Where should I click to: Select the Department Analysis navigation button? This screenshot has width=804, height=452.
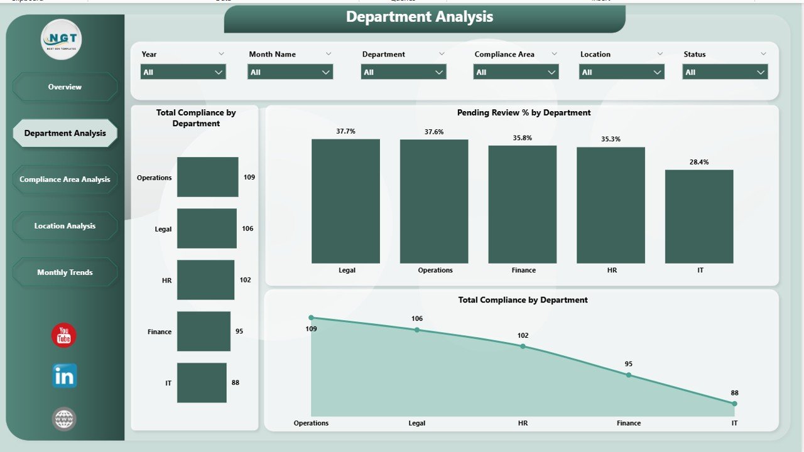pos(65,133)
